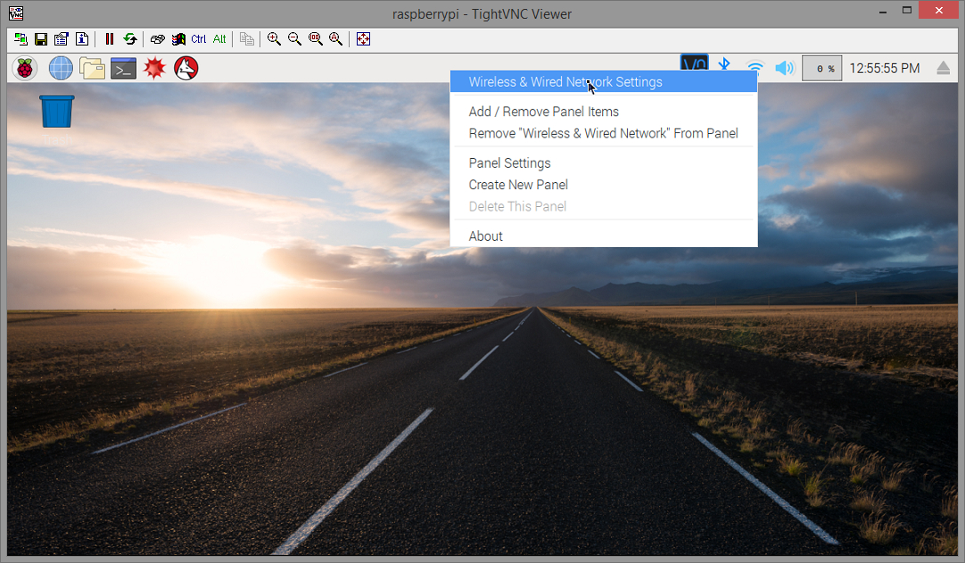The image size is (965, 563).
Task: Select About in the context menu
Action: coord(604,236)
